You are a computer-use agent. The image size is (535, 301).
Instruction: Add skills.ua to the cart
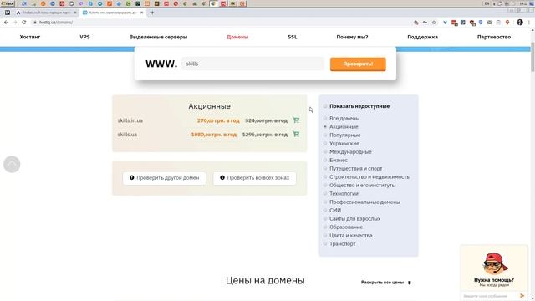[x=296, y=134]
